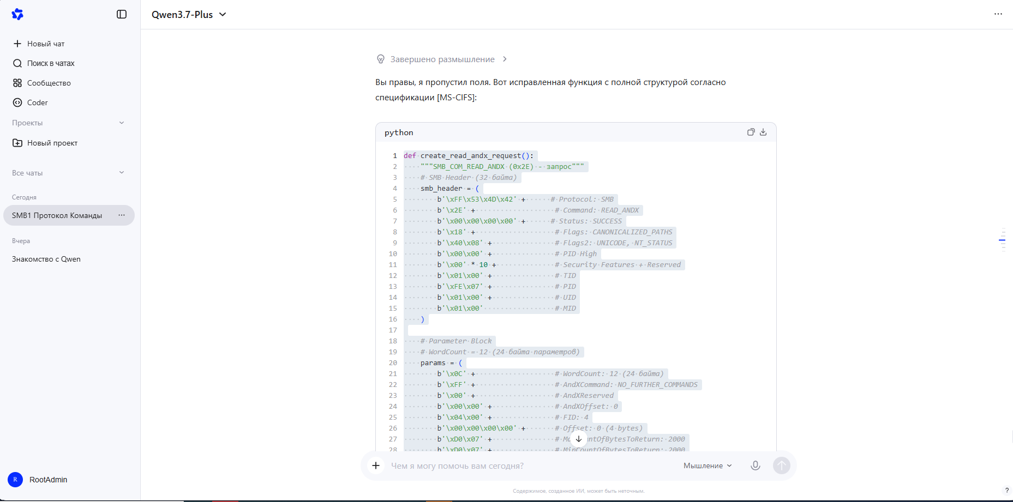The width and height of the screenshot is (1013, 502).
Task: Expand the Проекты section
Action: pyautogui.click(x=122, y=123)
